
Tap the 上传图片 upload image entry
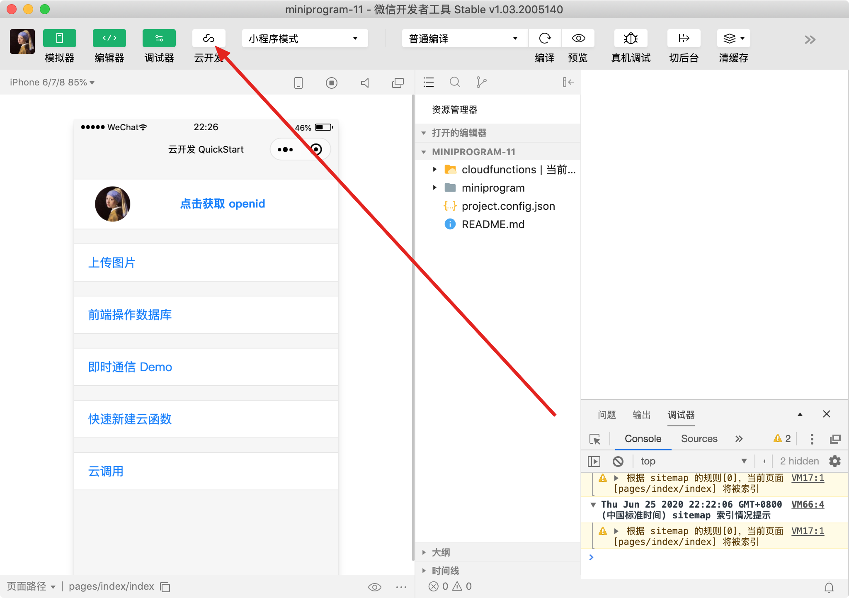coord(112,263)
